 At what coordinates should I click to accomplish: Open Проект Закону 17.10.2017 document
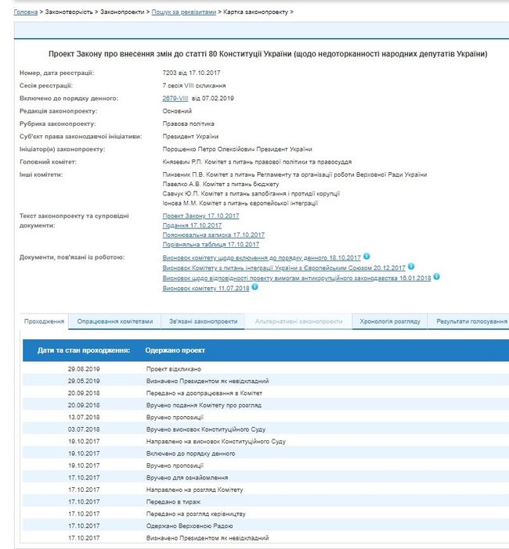tap(200, 216)
